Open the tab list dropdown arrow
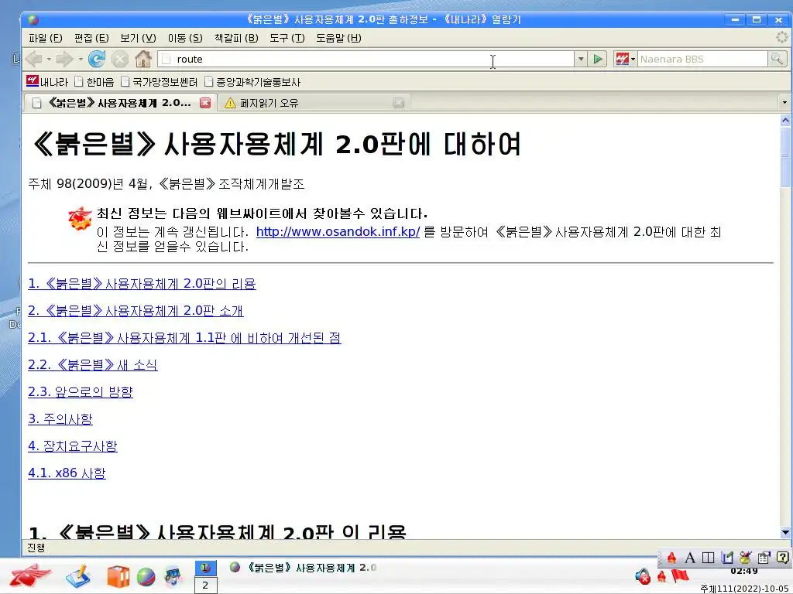The image size is (793, 594). (x=784, y=103)
